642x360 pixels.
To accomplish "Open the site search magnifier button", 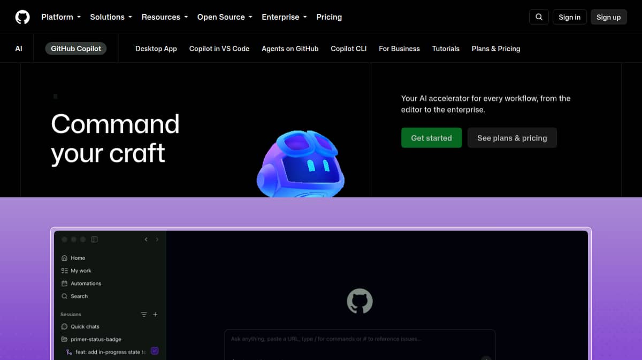I will click(539, 17).
